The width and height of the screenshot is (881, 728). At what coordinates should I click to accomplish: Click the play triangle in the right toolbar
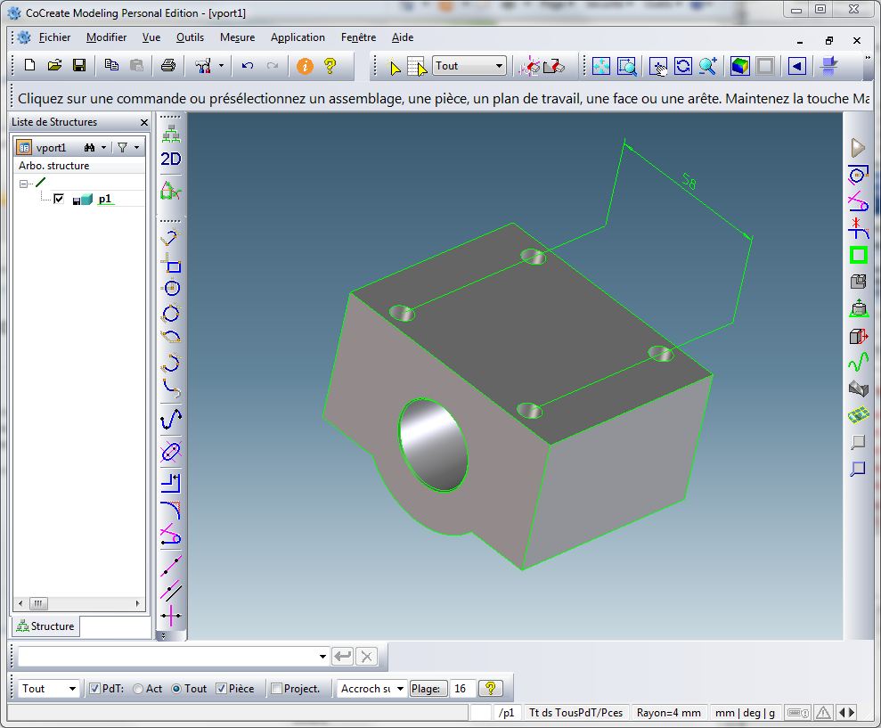pos(858,148)
